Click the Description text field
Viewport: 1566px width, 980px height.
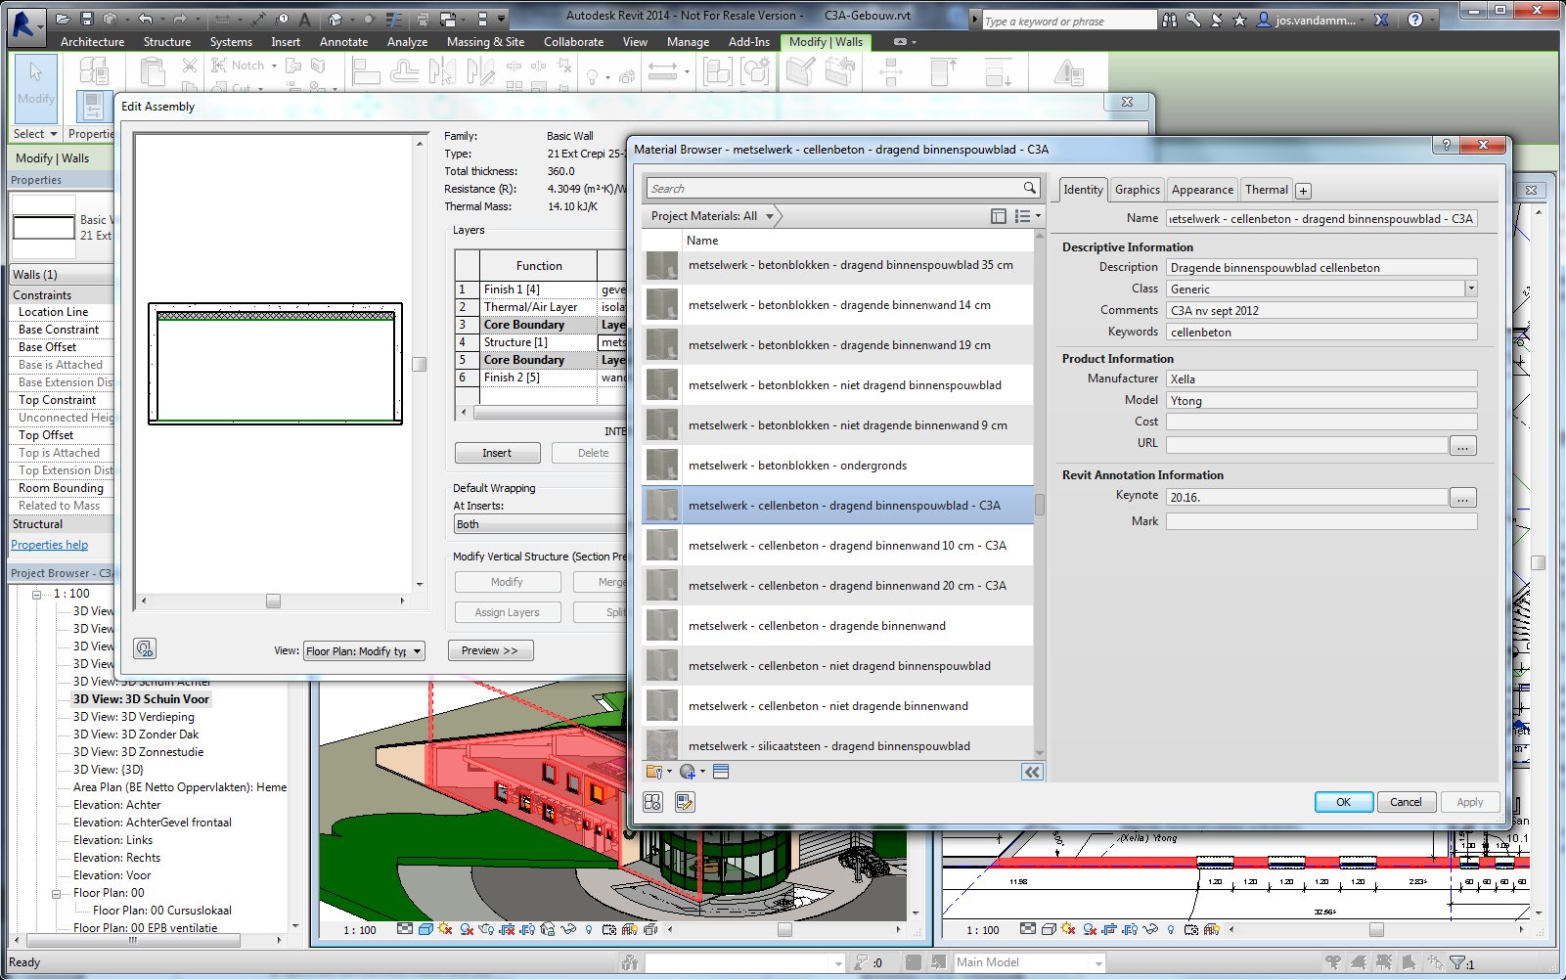(1321, 267)
